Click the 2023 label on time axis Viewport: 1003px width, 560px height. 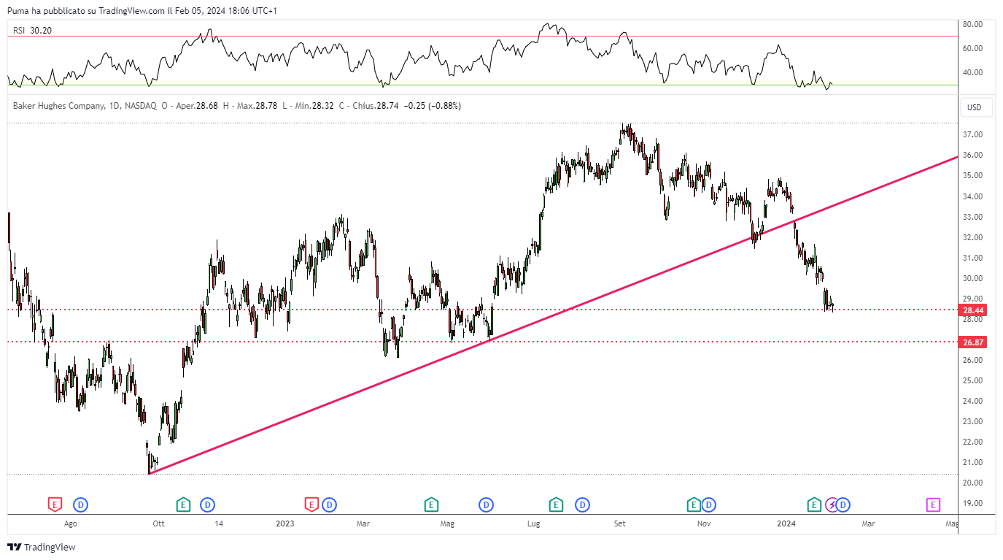285,523
